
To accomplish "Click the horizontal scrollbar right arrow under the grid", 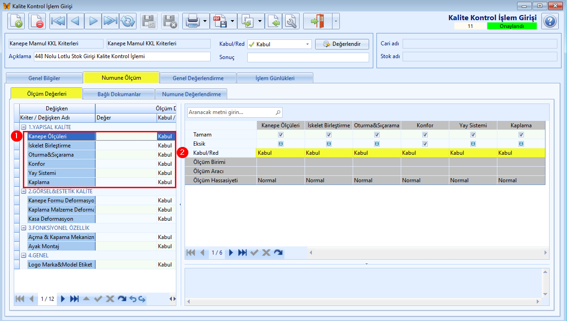I will pos(545,252).
